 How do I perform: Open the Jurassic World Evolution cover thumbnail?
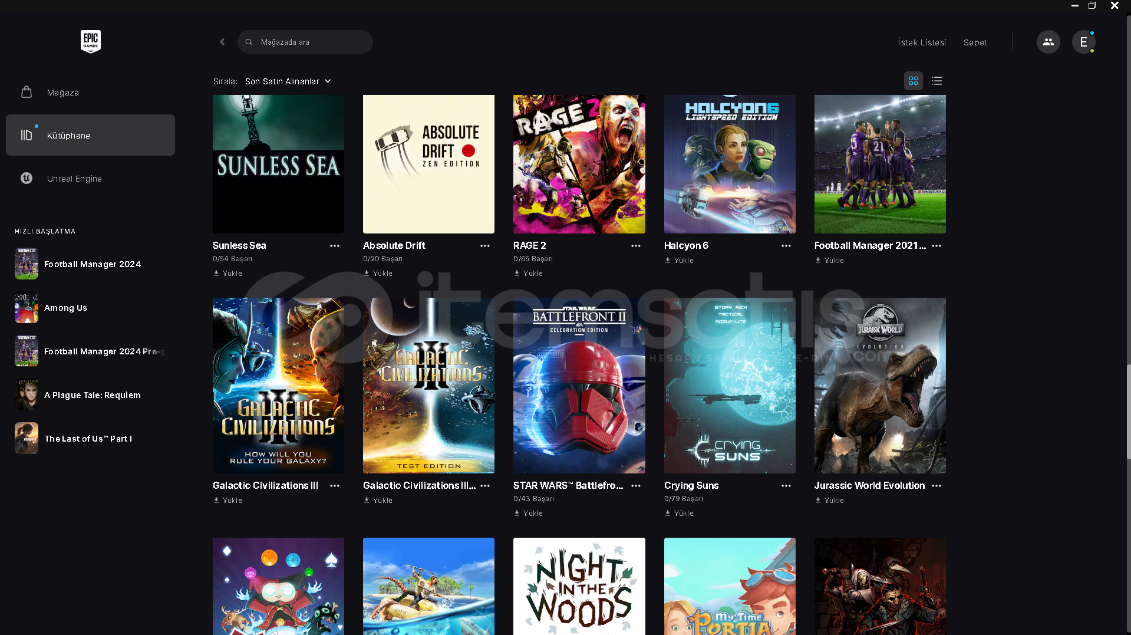[880, 386]
